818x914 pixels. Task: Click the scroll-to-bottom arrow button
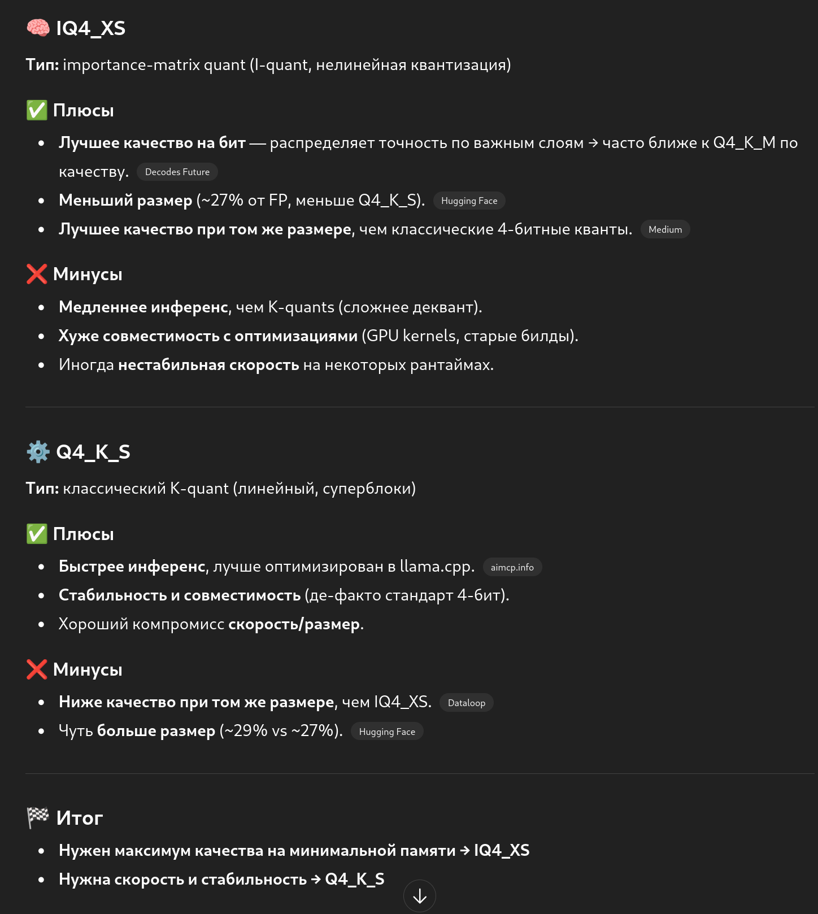point(420,896)
